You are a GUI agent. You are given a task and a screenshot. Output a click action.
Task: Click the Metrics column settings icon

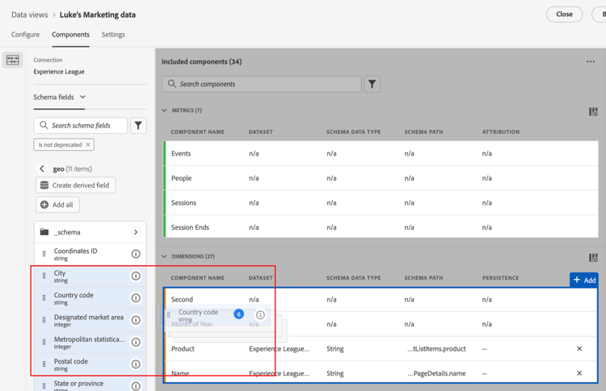(593, 111)
